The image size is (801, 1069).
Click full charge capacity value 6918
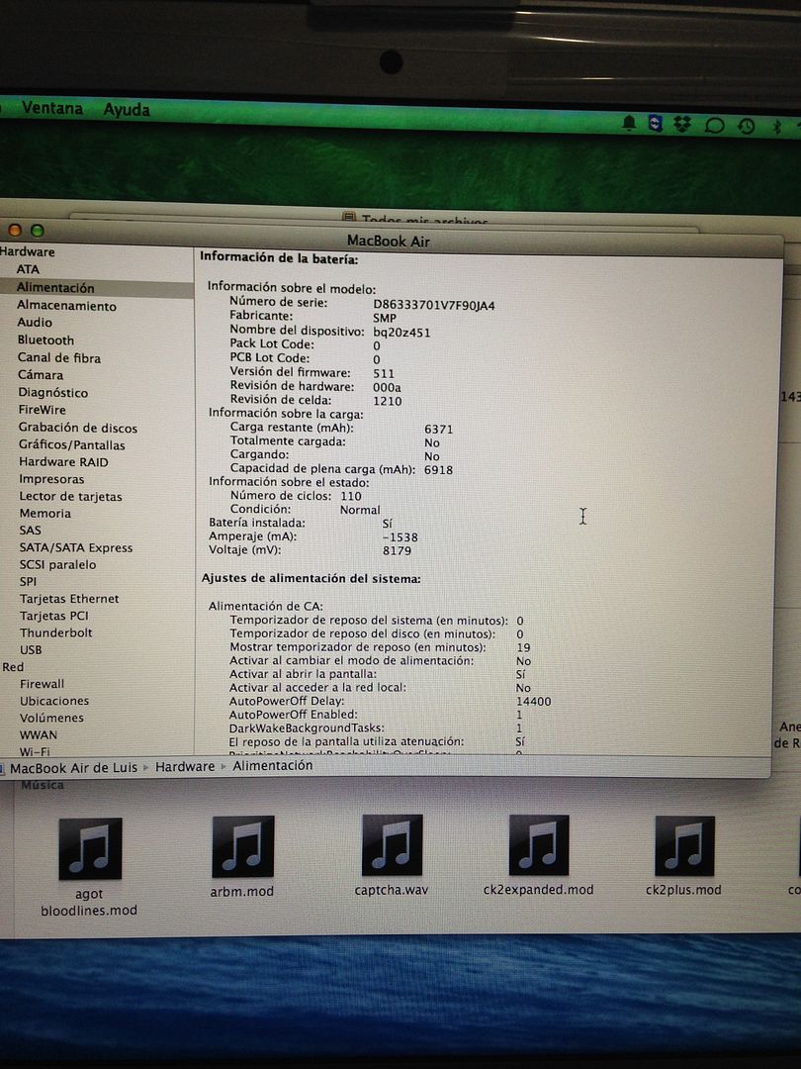click(439, 470)
